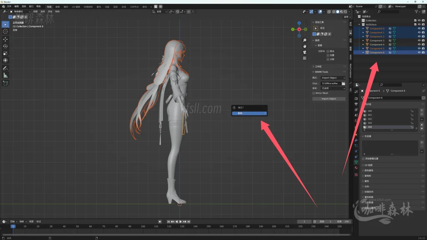
Task: Open the Output properties printer icon
Action: (356, 104)
